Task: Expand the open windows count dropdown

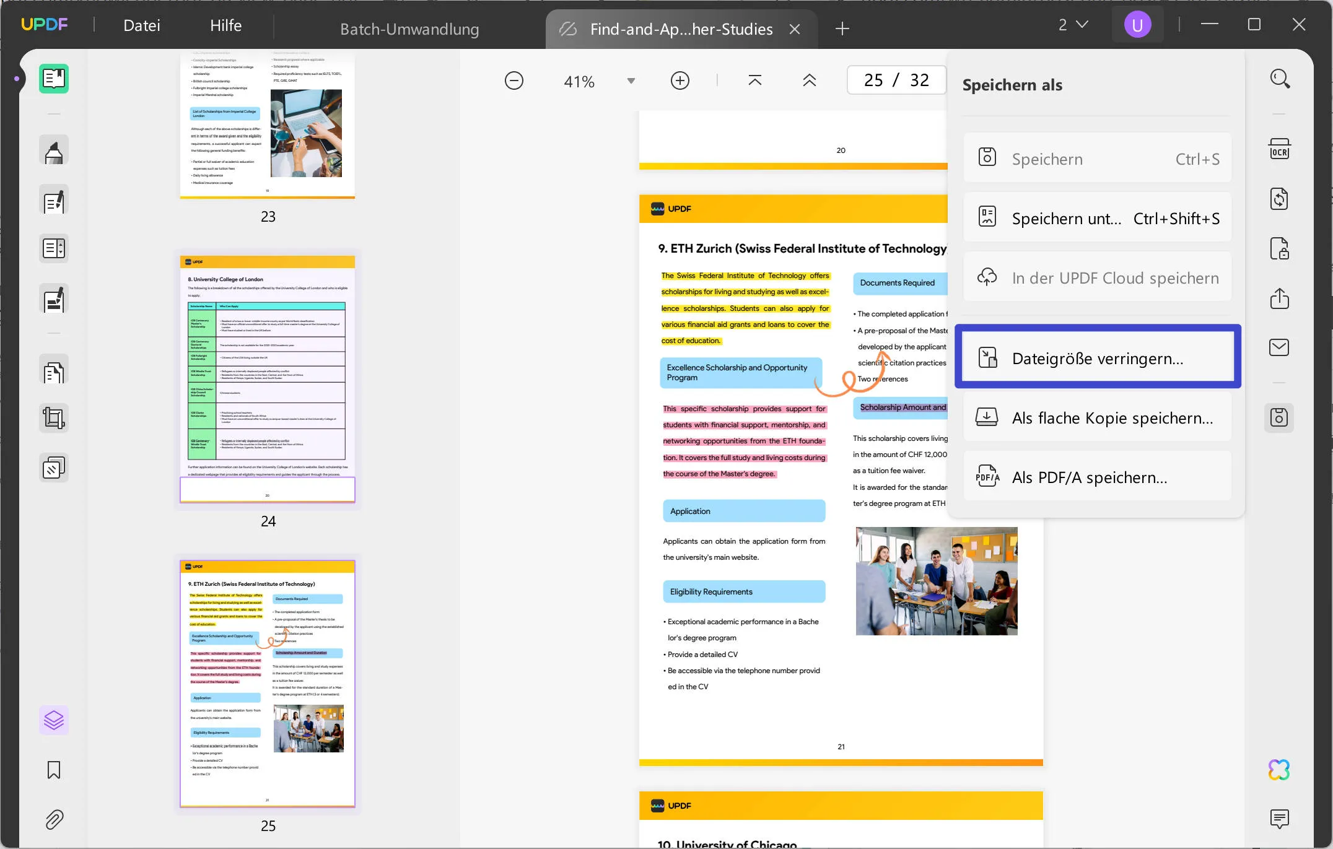Action: pos(1073,25)
